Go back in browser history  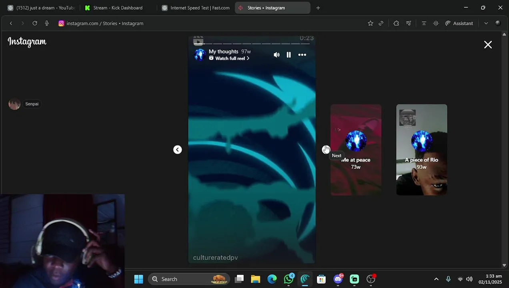point(11,23)
